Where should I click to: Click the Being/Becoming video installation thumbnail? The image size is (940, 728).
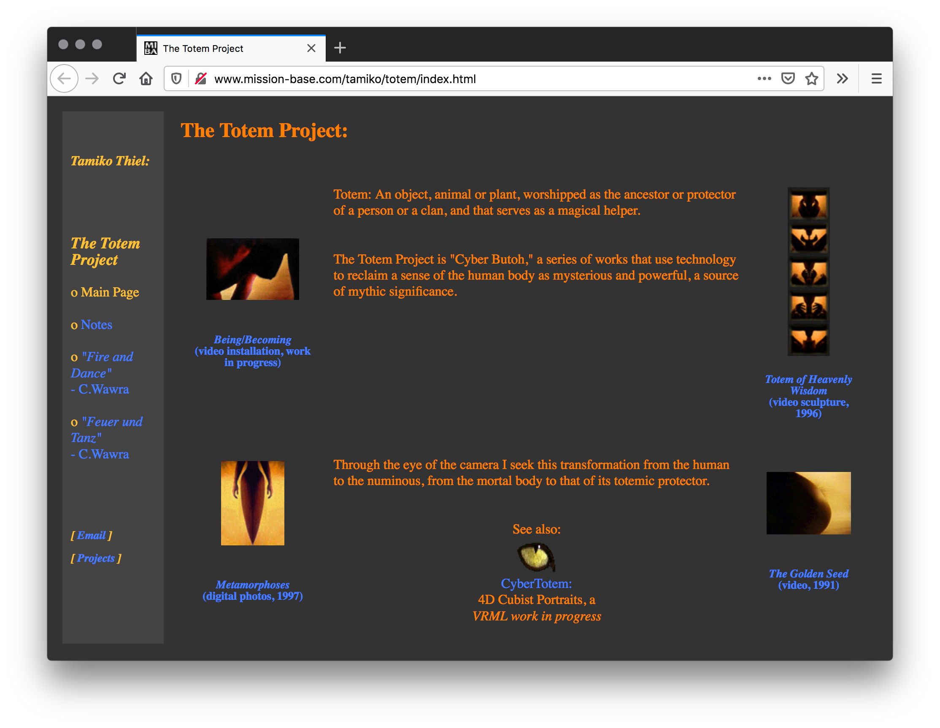point(253,269)
